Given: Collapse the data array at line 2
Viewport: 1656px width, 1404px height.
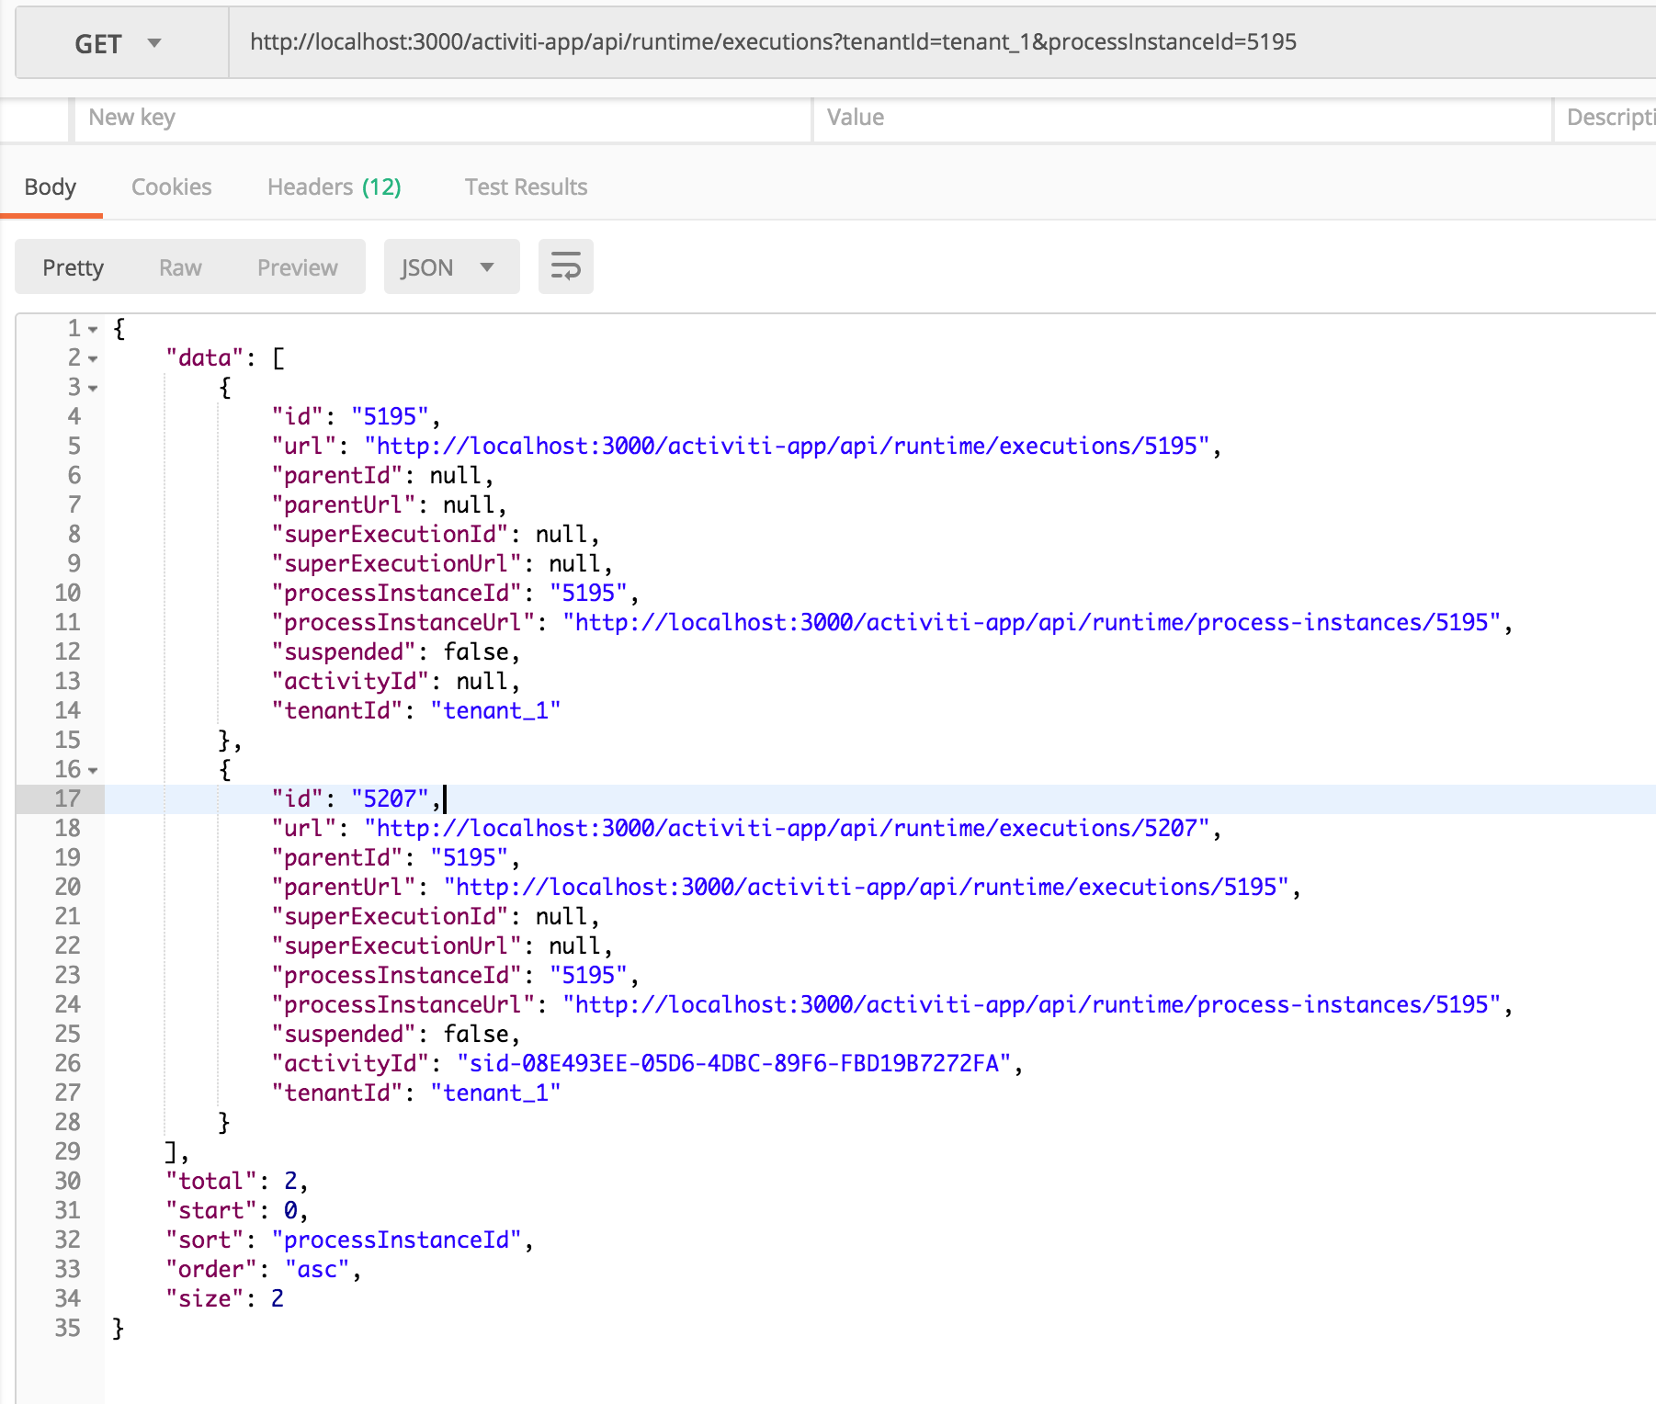Looking at the screenshot, I should tap(93, 358).
